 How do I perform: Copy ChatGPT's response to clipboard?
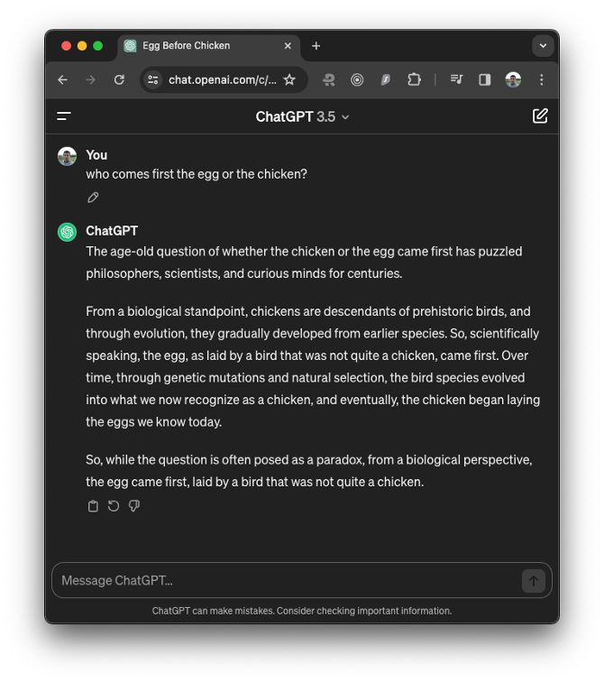(93, 506)
